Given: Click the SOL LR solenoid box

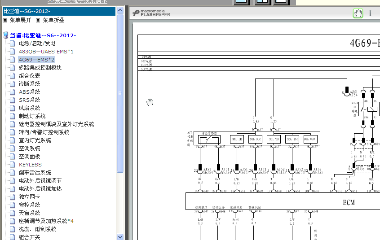Looking at the screenshot, I should tap(237, 139).
